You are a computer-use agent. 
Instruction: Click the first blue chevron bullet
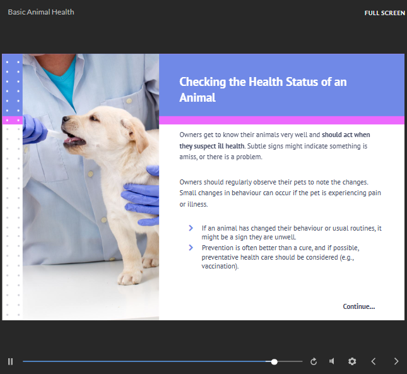(x=191, y=228)
